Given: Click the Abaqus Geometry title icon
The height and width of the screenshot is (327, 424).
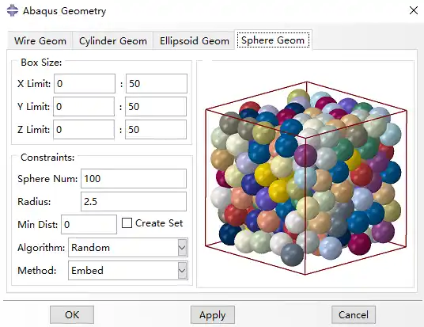Looking at the screenshot, I should [13, 11].
